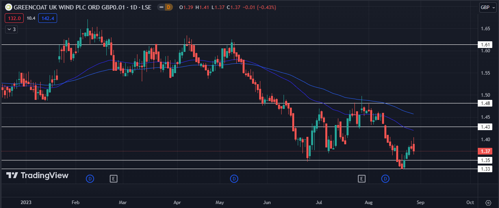499x208 pixels.
Task: Select the 1.35 horizontal line price label
Action: 485,160
